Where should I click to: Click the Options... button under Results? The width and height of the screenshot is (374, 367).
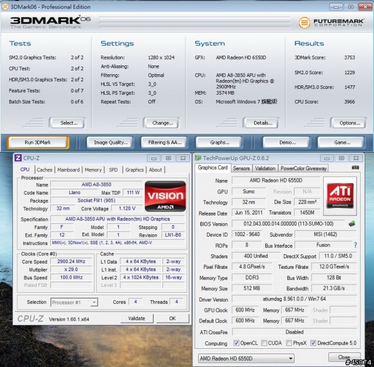click(x=348, y=123)
